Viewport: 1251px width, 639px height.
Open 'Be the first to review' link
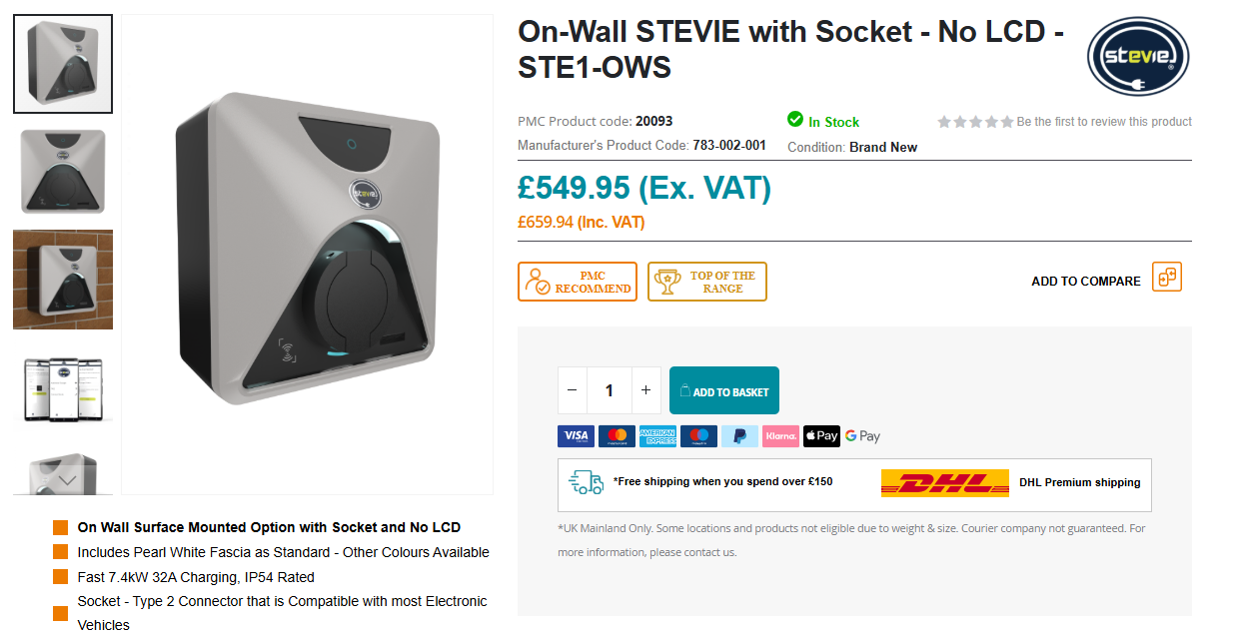1104,122
